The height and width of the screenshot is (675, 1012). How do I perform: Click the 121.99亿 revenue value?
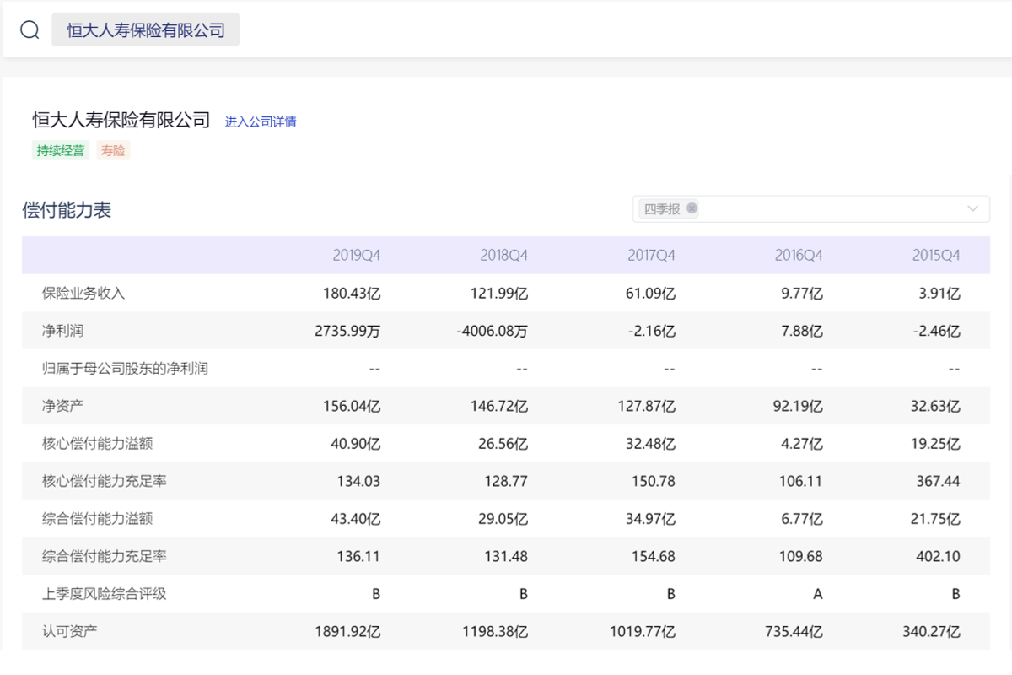click(x=499, y=293)
